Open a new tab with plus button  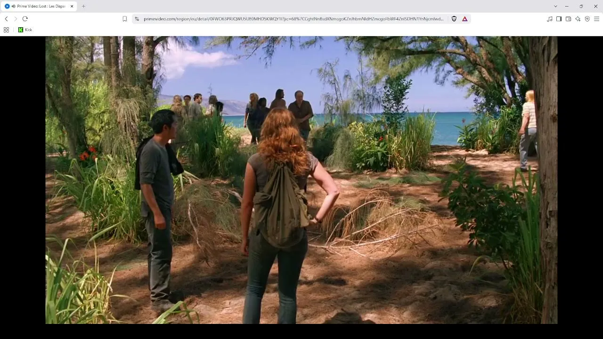83,6
